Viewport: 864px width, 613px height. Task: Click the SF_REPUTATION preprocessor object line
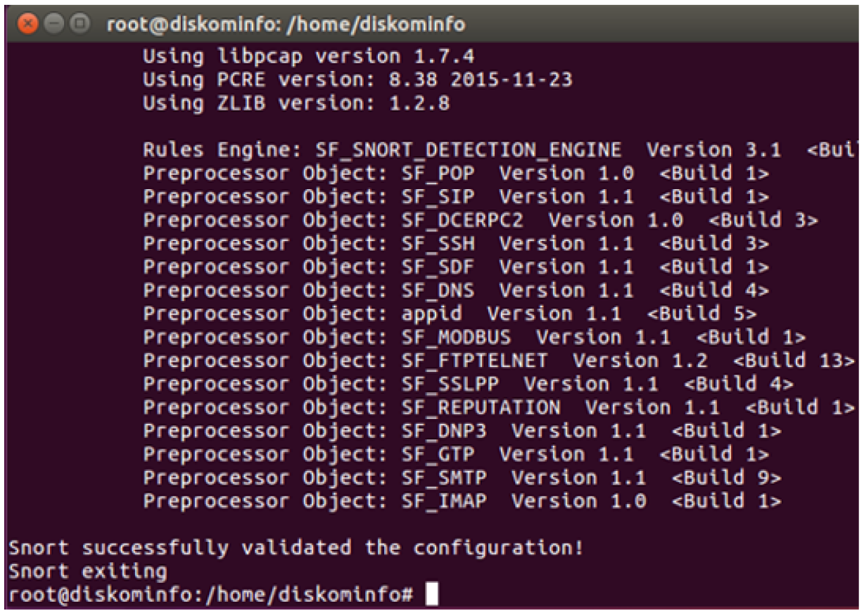498,408
